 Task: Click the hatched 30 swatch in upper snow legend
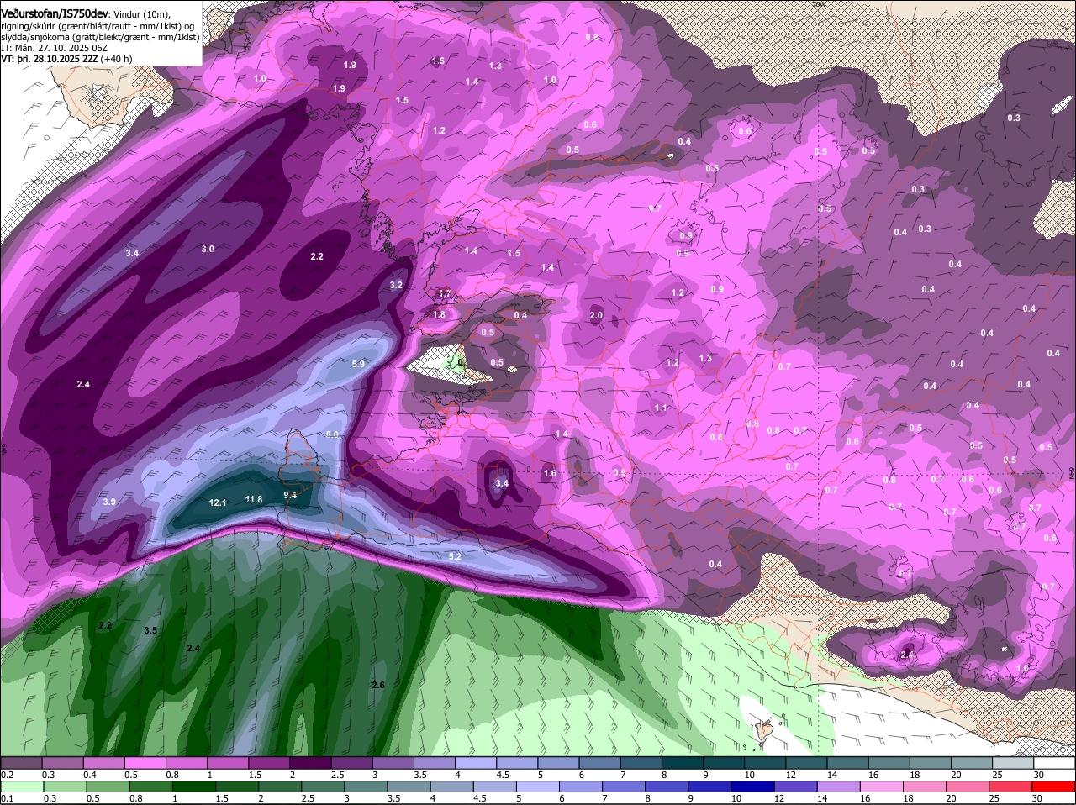click(1055, 762)
